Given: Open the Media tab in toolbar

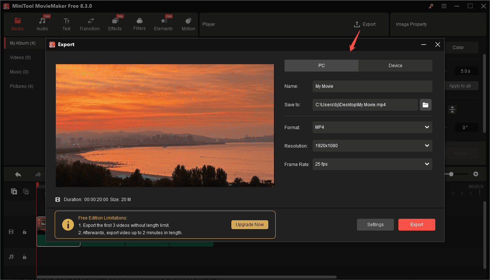Looking at the screenshot, I should [17, 24].
